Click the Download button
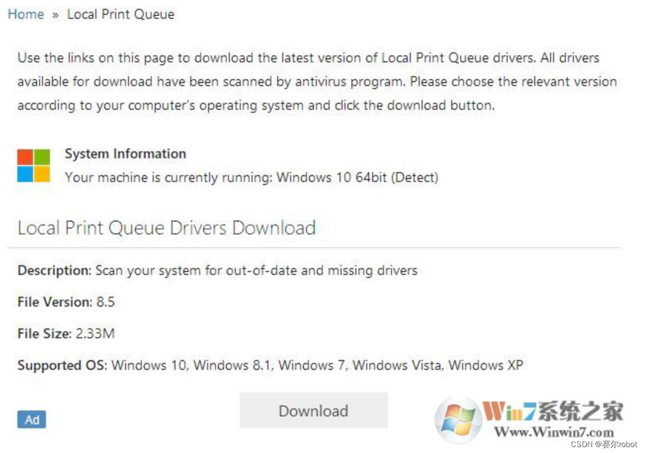Viewport: 645px width, 453px height. (x=314, y=410)
